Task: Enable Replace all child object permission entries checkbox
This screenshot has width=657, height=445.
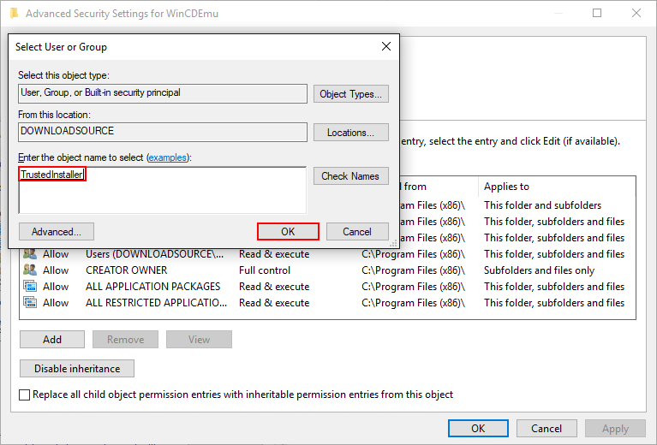Action: tap(24, 395)
